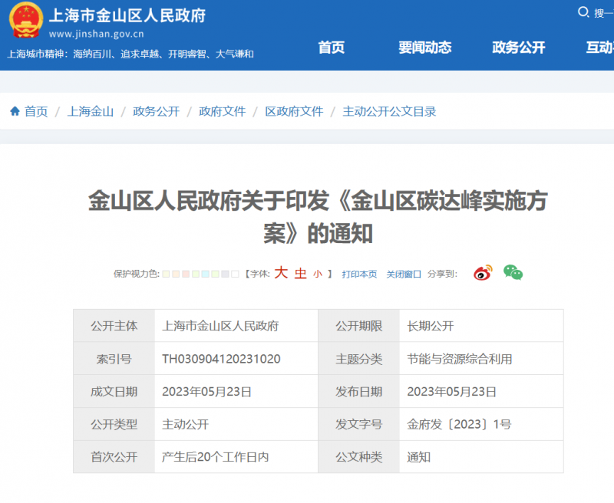
Task: Select the light yellow eye-protection color
Action: (x=166, y=274)
